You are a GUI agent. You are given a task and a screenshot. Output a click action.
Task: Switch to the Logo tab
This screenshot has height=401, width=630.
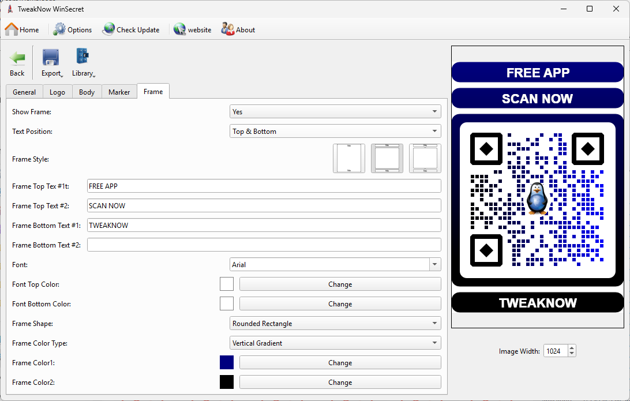click(x=58, y=92)
